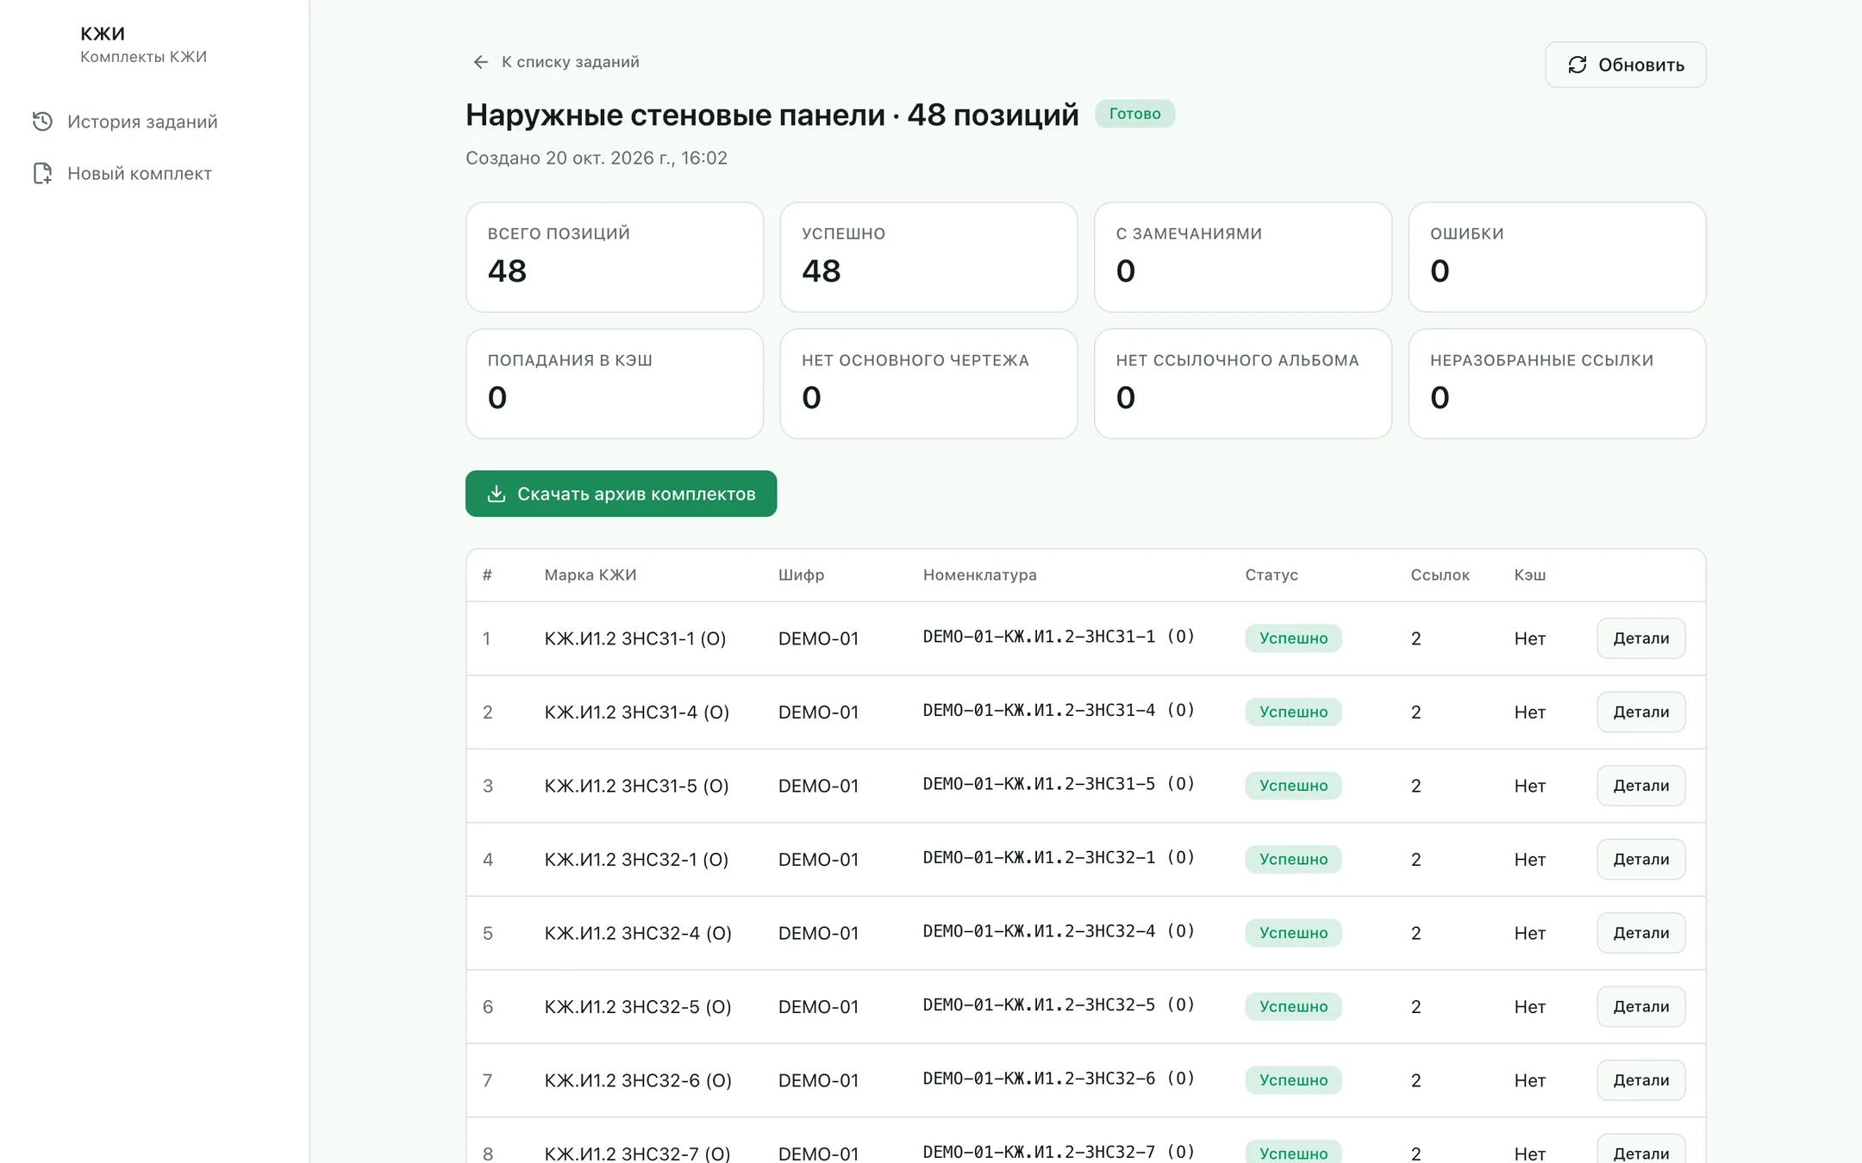Screen dimensions: 1862x1163
Task: Click the С замечаниями stat card
Action: (x=1243, y=257)
